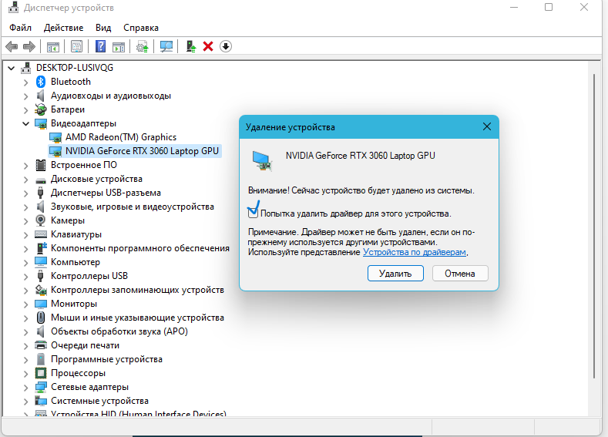This screenshot has height=437, width=608.
Task: Expand the Bluetooth category
Action: 25,82
